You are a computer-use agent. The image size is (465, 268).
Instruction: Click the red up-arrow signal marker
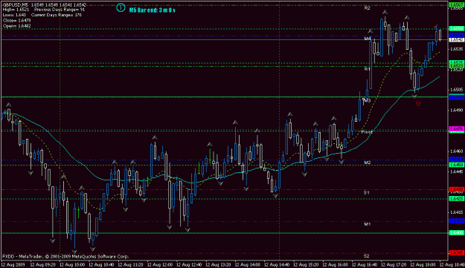click(x=418, y=103)
